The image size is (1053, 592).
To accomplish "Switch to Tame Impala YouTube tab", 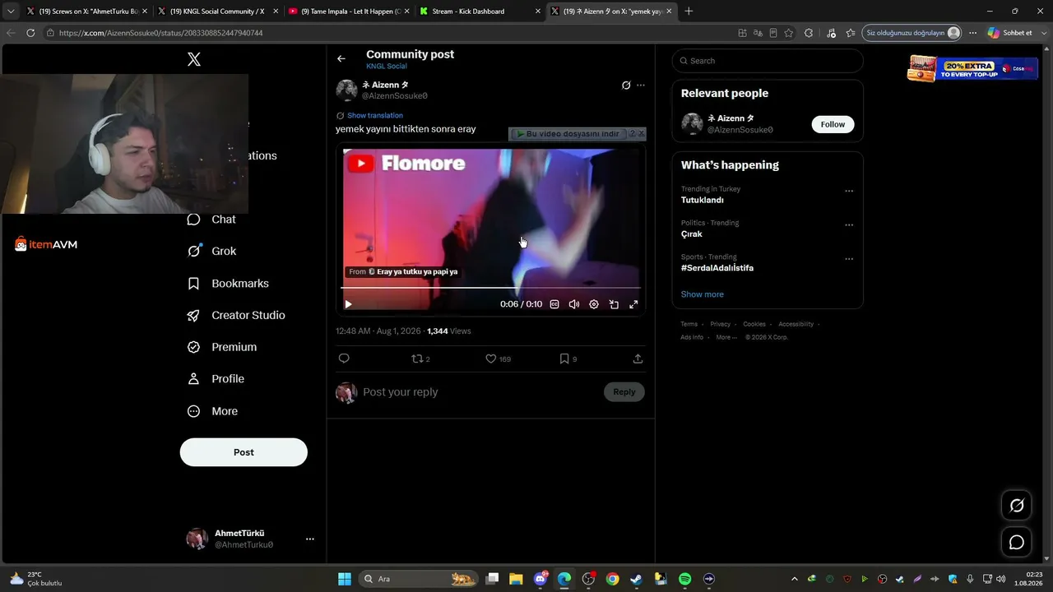I will (x=348, y=12).
